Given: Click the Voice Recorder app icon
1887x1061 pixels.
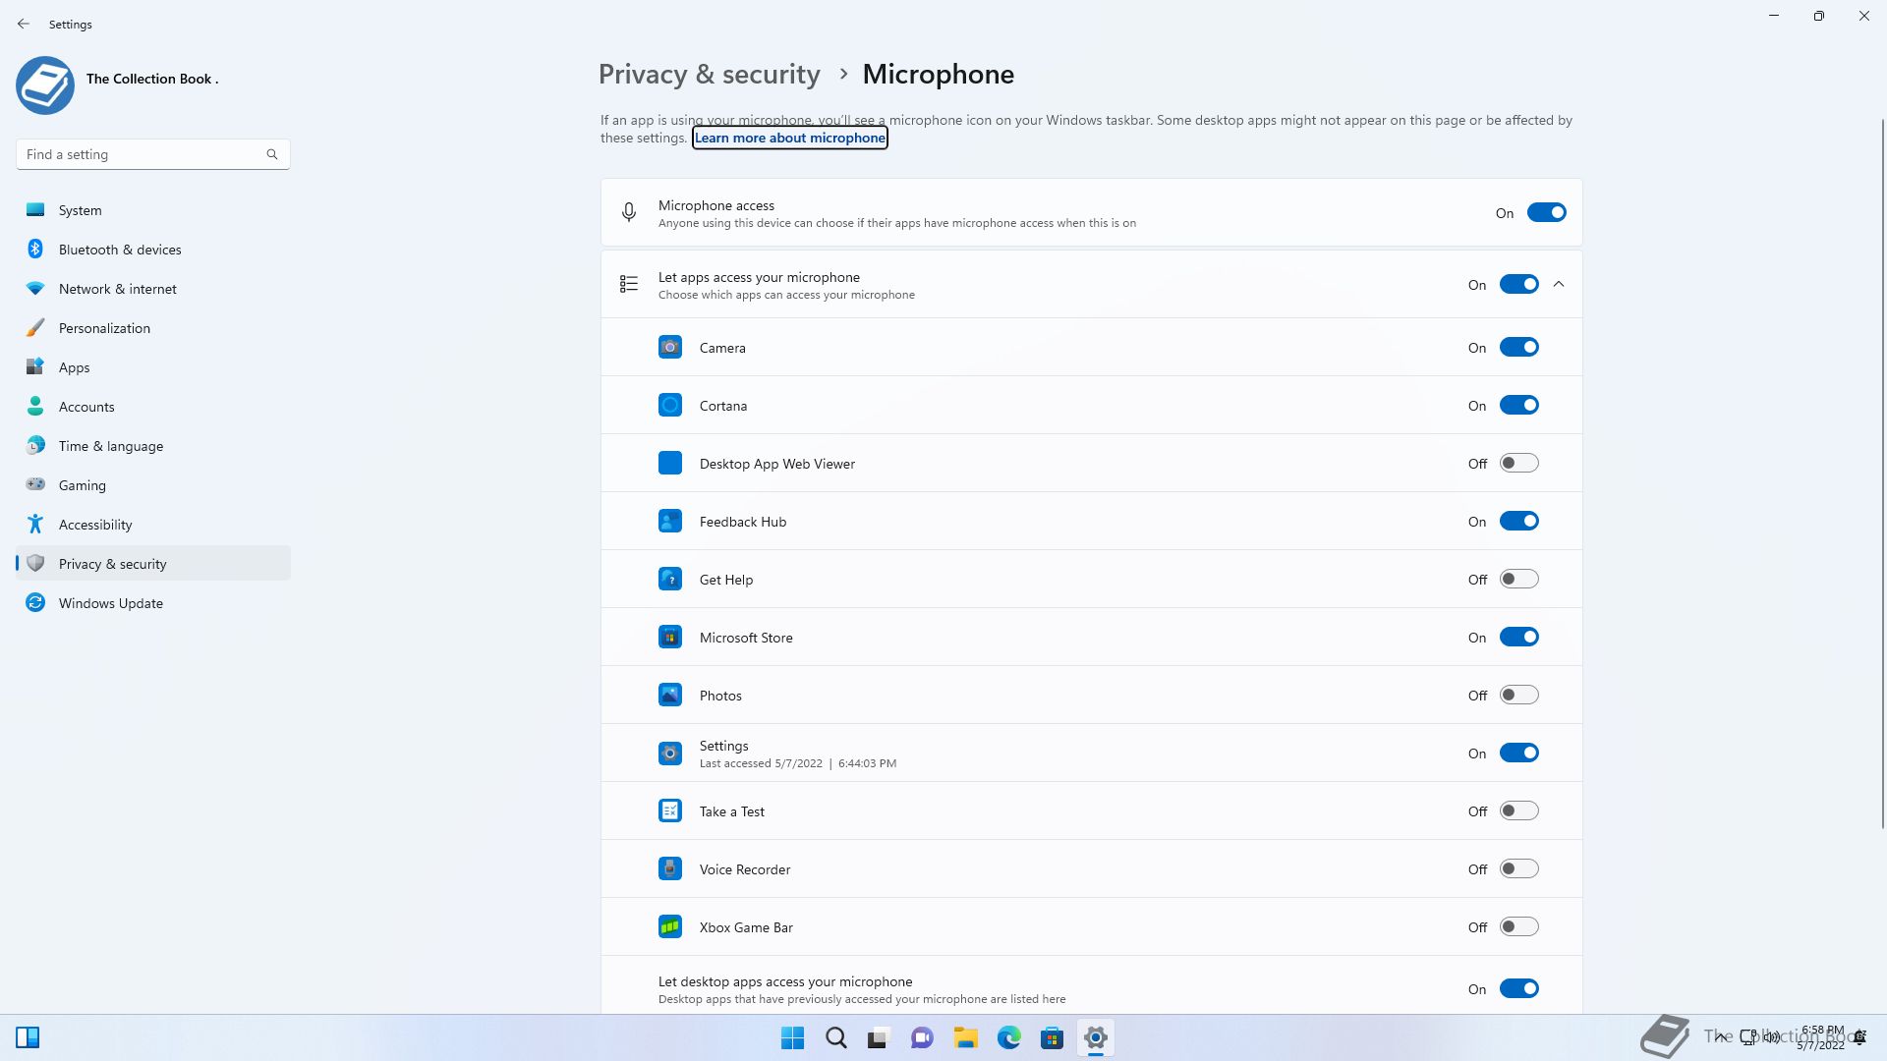Looking at the screenshot, I should pyautogui.click(x=669, y=869).
